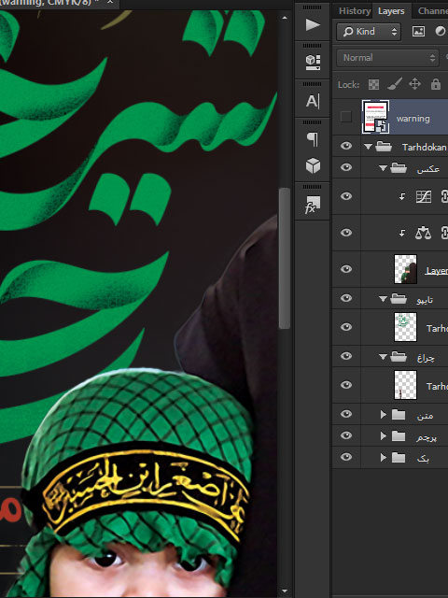The height and width of the screenshot is (598, 448).
Task: Filter layers by pixel image icon
Action: pos(418,31)
